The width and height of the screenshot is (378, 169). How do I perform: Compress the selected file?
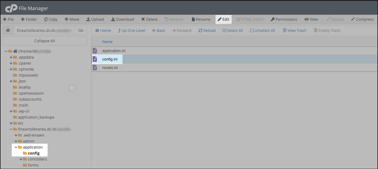click(362, 19)
